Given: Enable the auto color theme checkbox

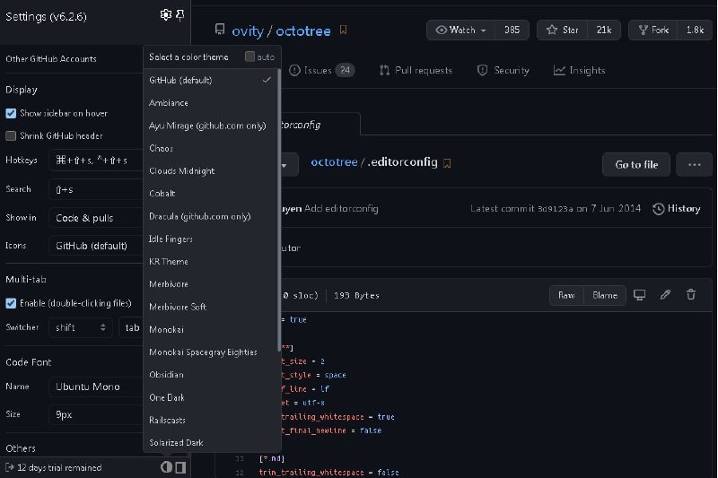Looking at the screenshot, I should 250,56.
